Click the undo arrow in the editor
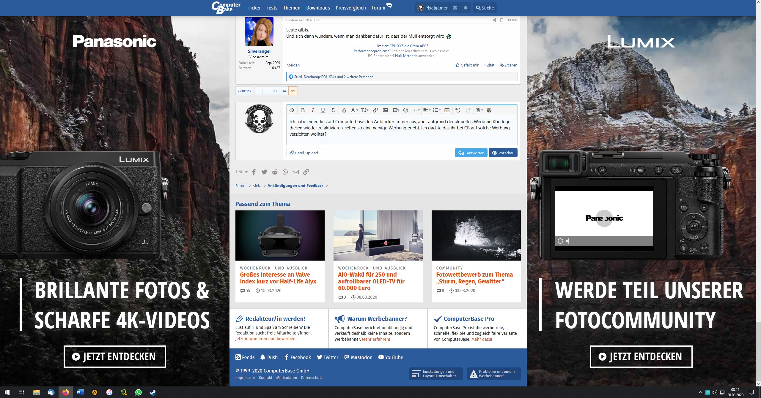761x398 pixels. 458,110
